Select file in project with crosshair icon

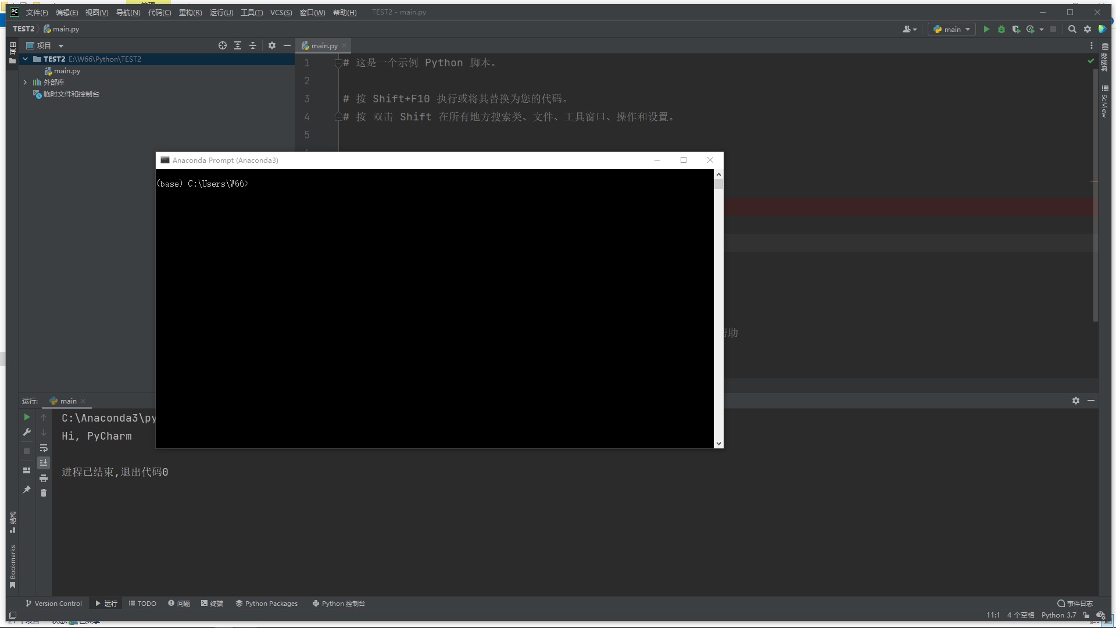point(223,45)
